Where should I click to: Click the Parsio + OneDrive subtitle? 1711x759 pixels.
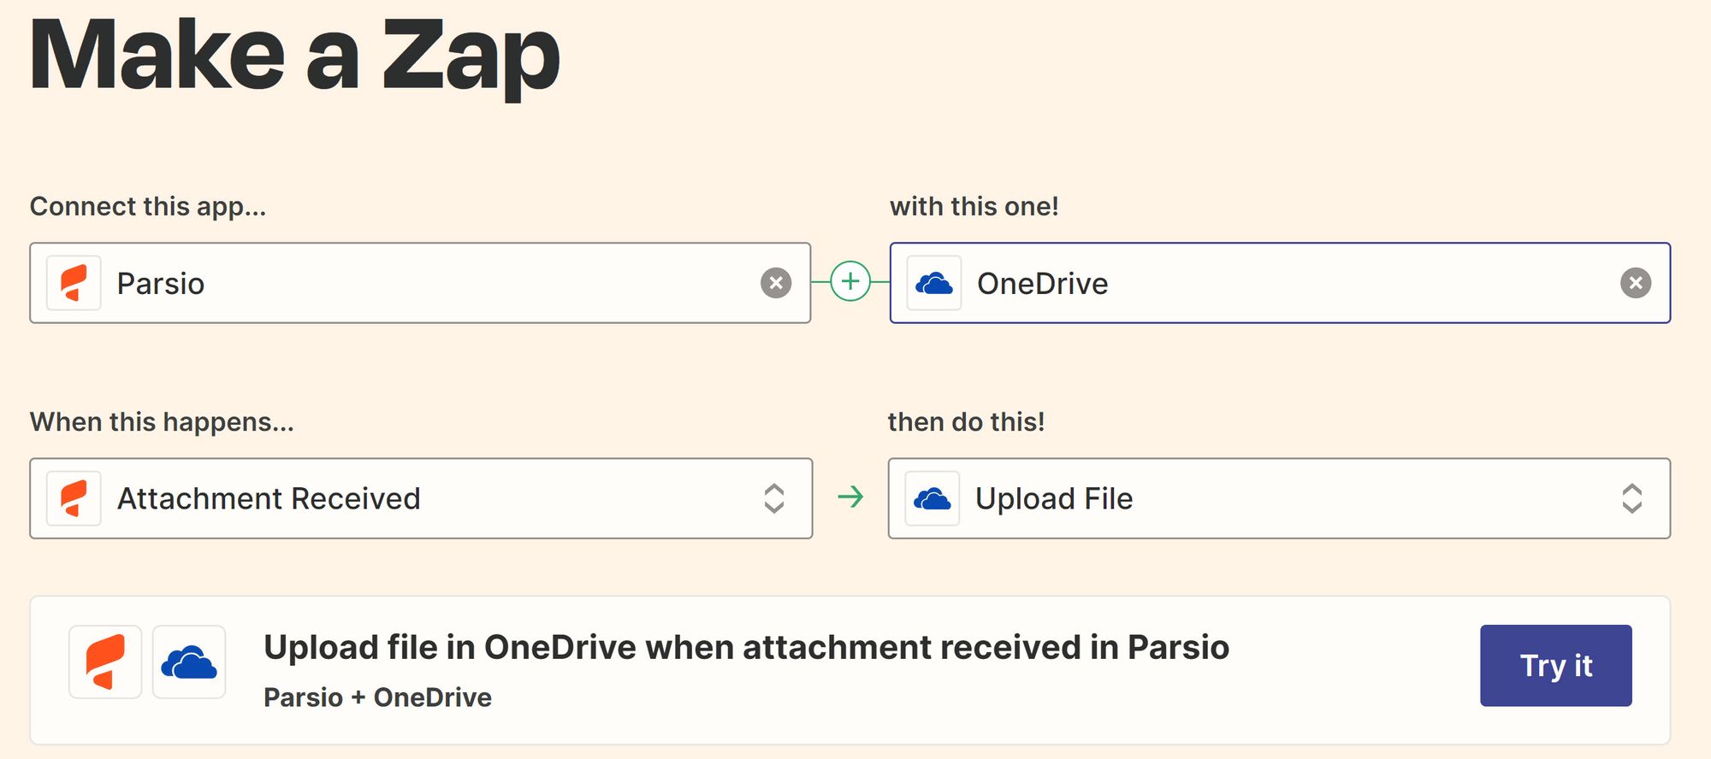pyautogui.click(x=377, y=697)
